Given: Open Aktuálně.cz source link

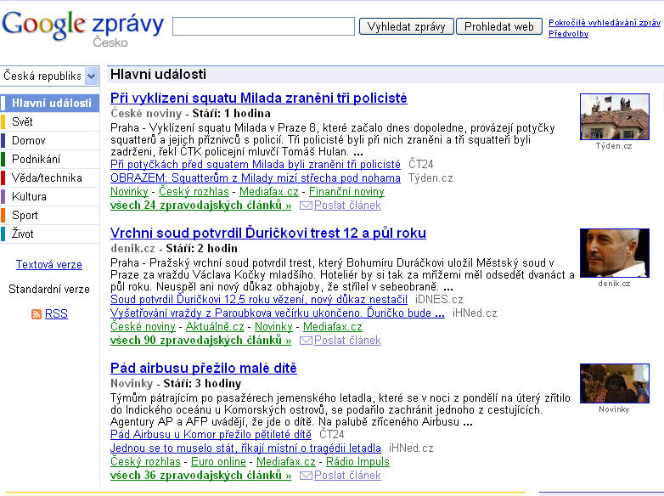Looking at the screenshot, I should click(215, 327).
